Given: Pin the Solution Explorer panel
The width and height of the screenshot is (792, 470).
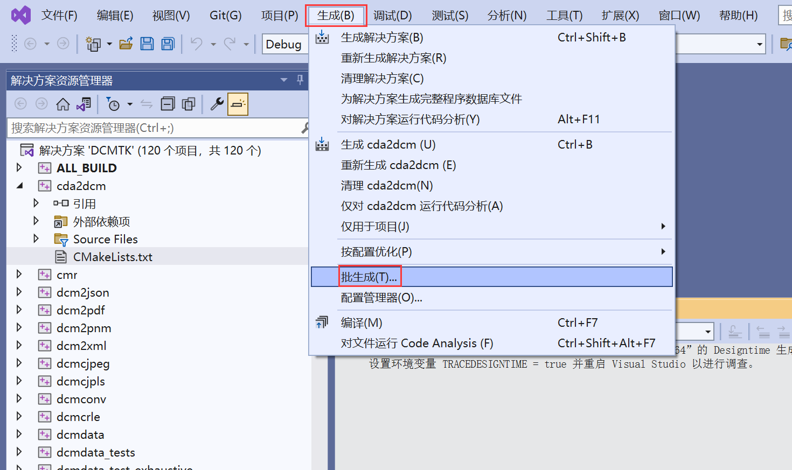Looking at the screenshot, I should (300, 80).
